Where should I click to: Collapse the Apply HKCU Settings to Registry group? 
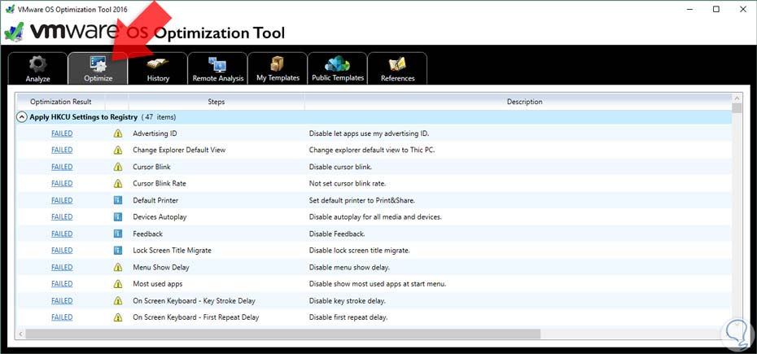(22, 117)
